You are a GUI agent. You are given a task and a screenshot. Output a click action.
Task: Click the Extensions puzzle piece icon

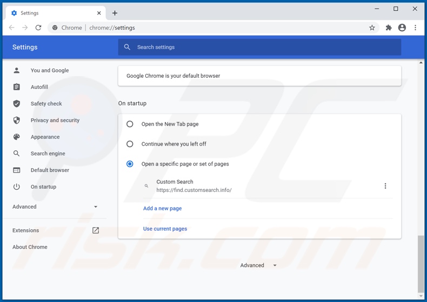point(388,28)
